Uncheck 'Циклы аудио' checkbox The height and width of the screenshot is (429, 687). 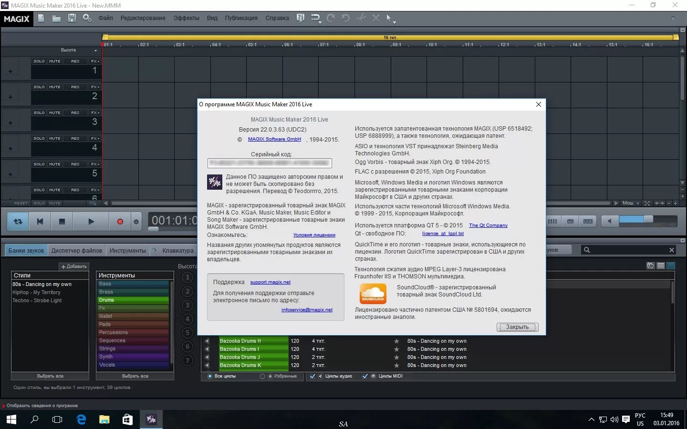(x=312, y=376)
